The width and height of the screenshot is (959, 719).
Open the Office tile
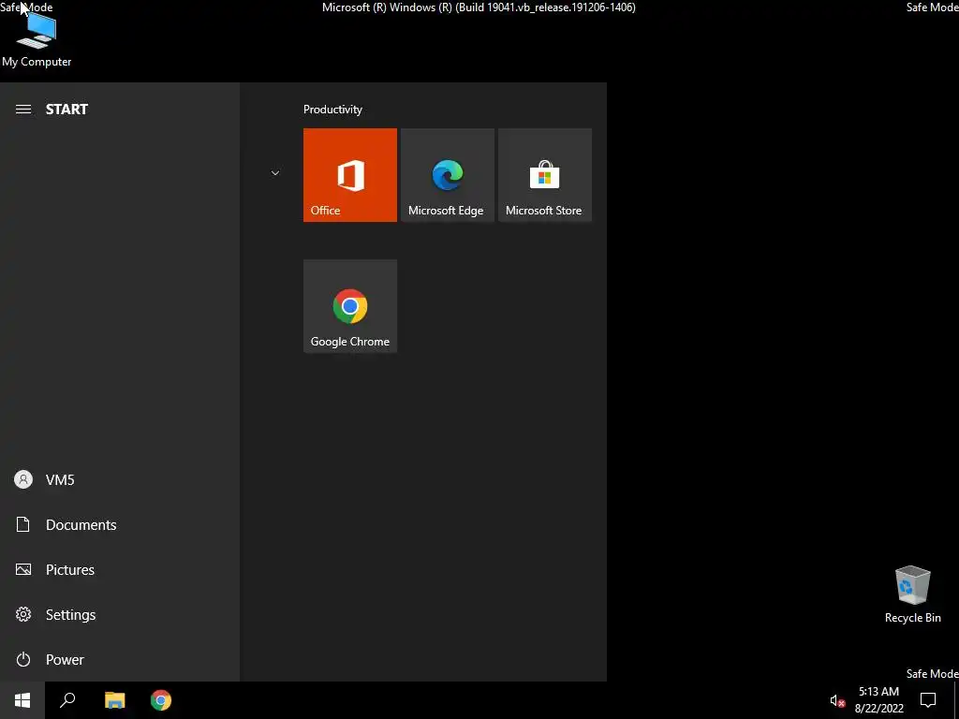[350, 175]
